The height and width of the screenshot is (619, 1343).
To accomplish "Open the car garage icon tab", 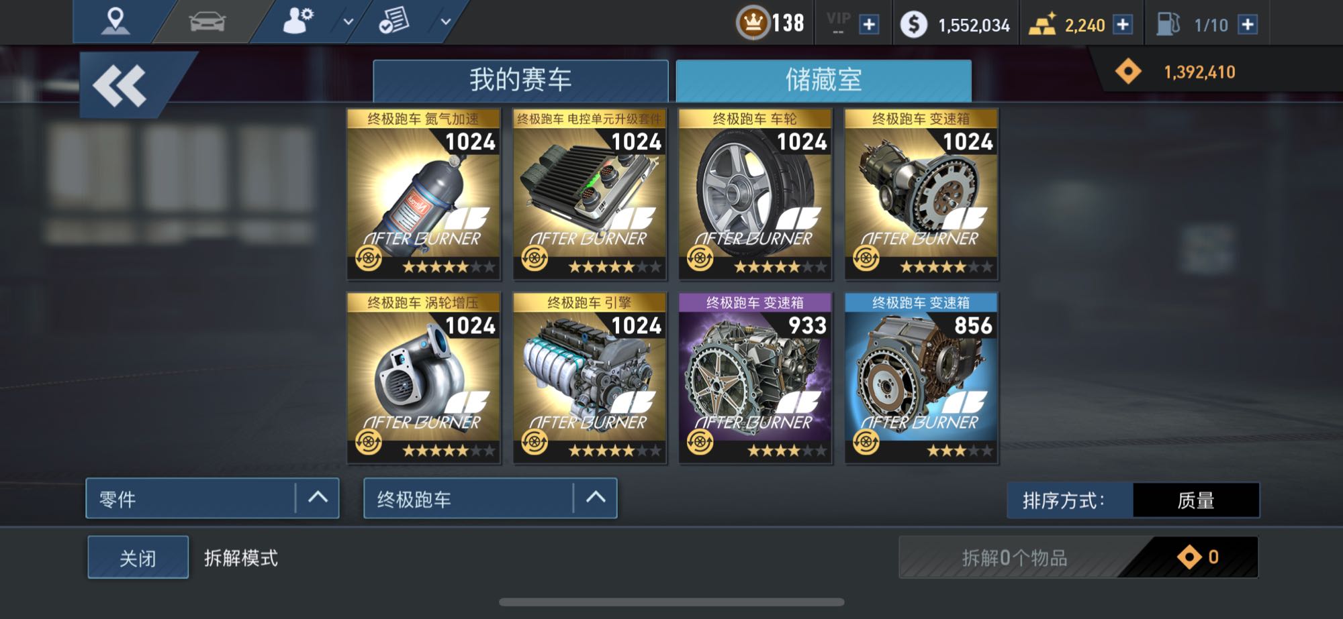I will (x=207, y=21).
